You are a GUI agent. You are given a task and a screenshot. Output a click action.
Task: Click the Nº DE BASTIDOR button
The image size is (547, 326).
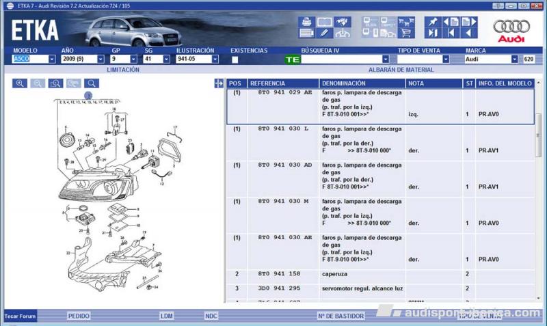(x=341, y=316)
